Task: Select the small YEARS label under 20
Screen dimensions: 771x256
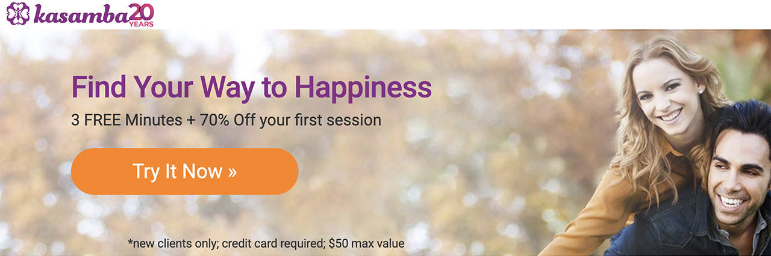Action: (x=142, y=24)
